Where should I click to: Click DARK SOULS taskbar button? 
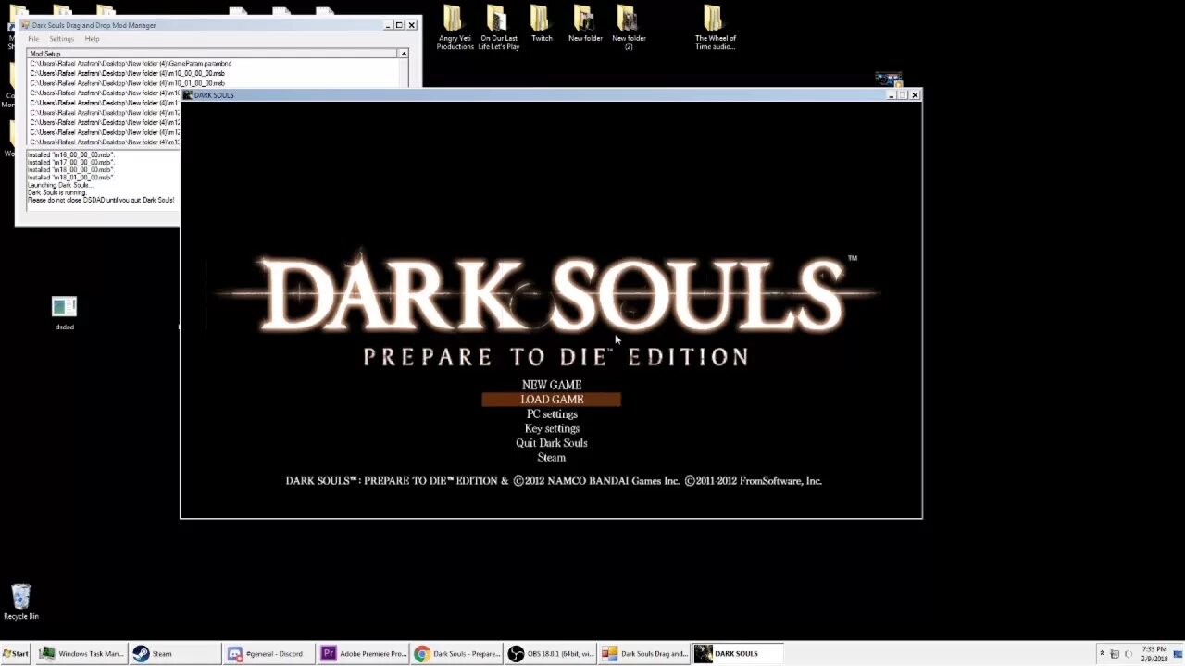click(x=738, y=653)
